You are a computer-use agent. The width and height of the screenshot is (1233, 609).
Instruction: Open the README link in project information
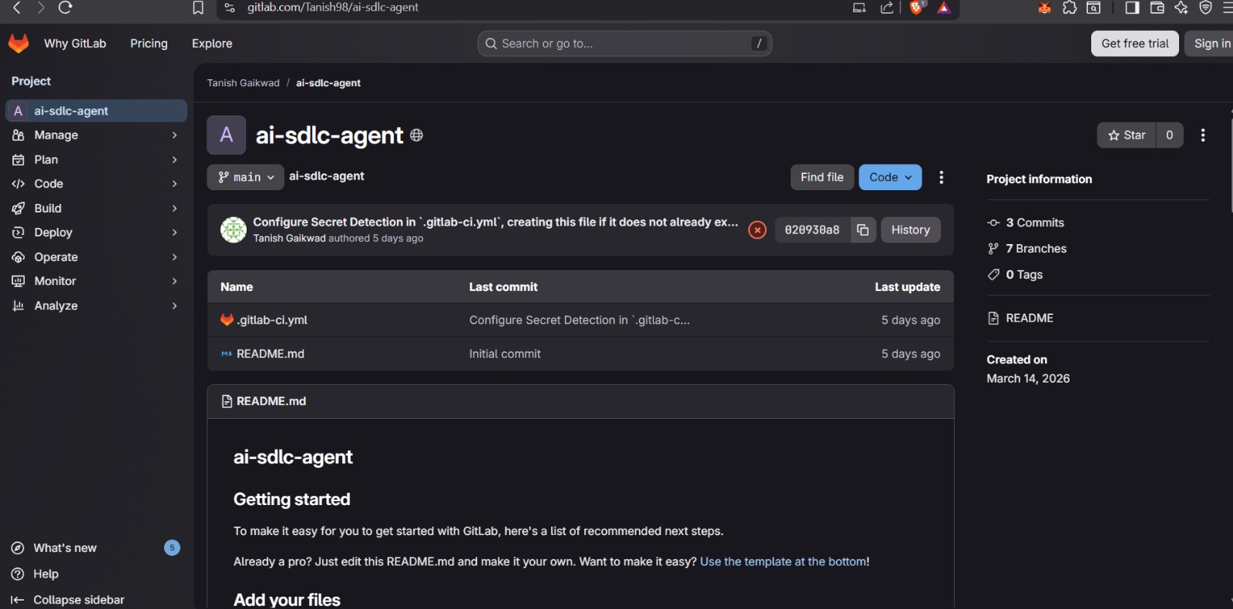click(1030, 318)
